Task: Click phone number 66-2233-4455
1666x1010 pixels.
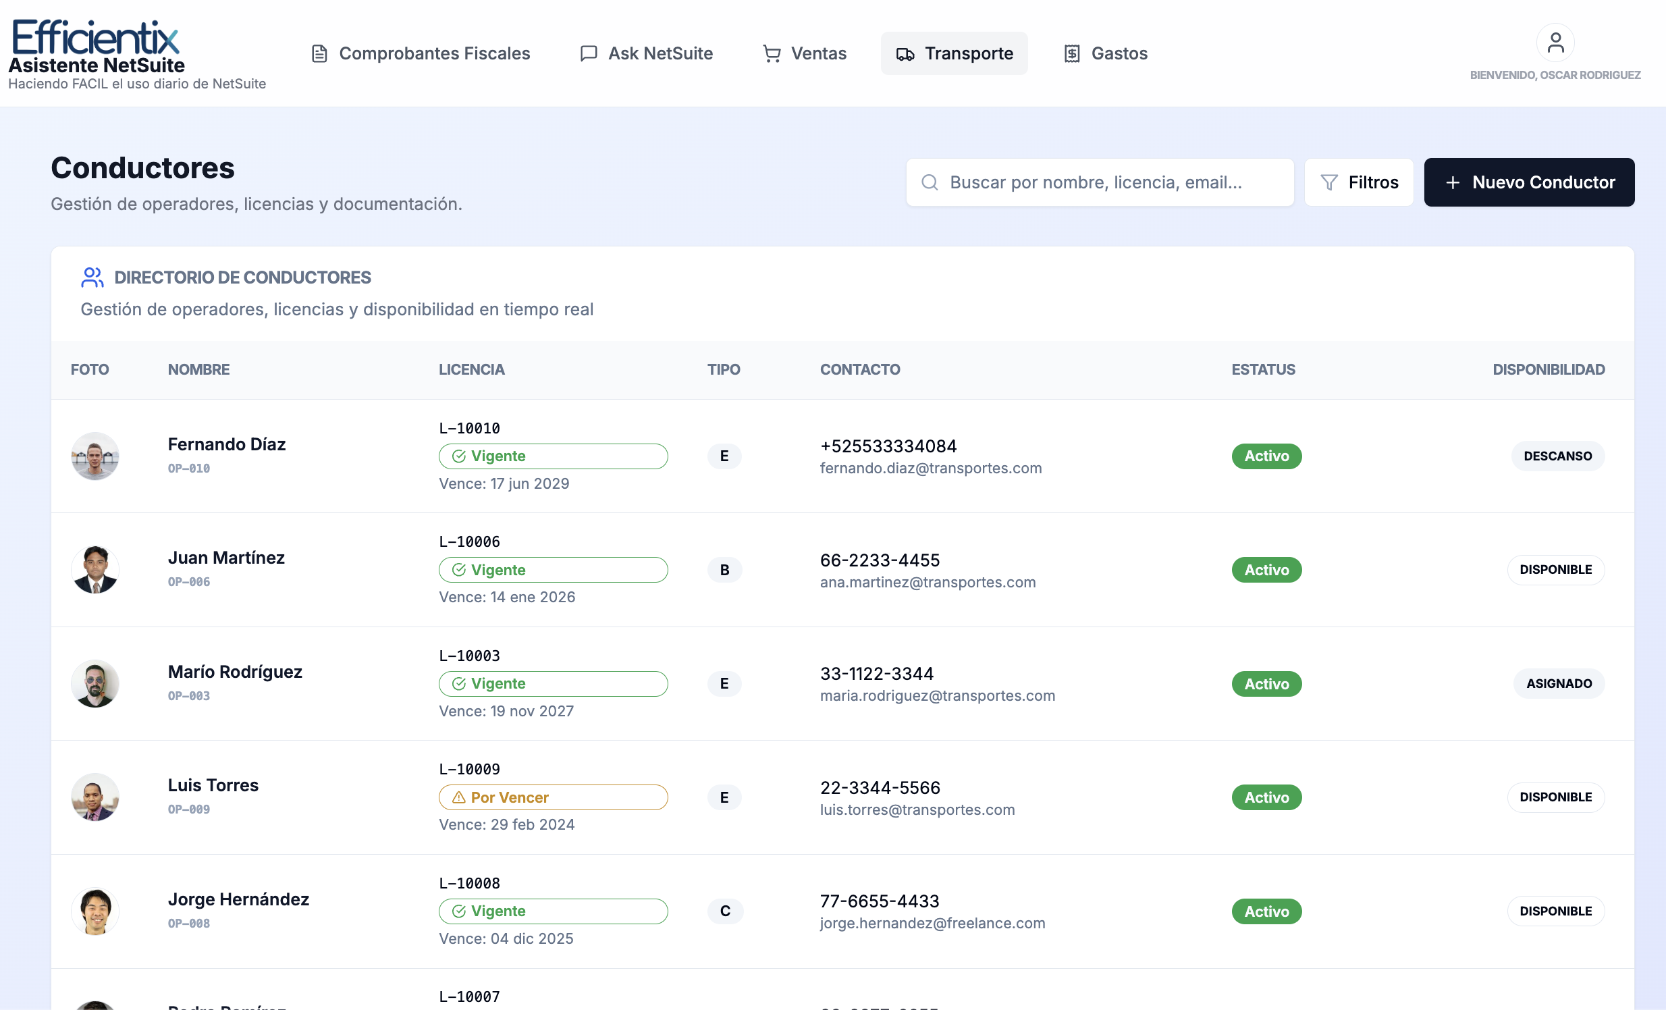Action: tap(880, 560)
